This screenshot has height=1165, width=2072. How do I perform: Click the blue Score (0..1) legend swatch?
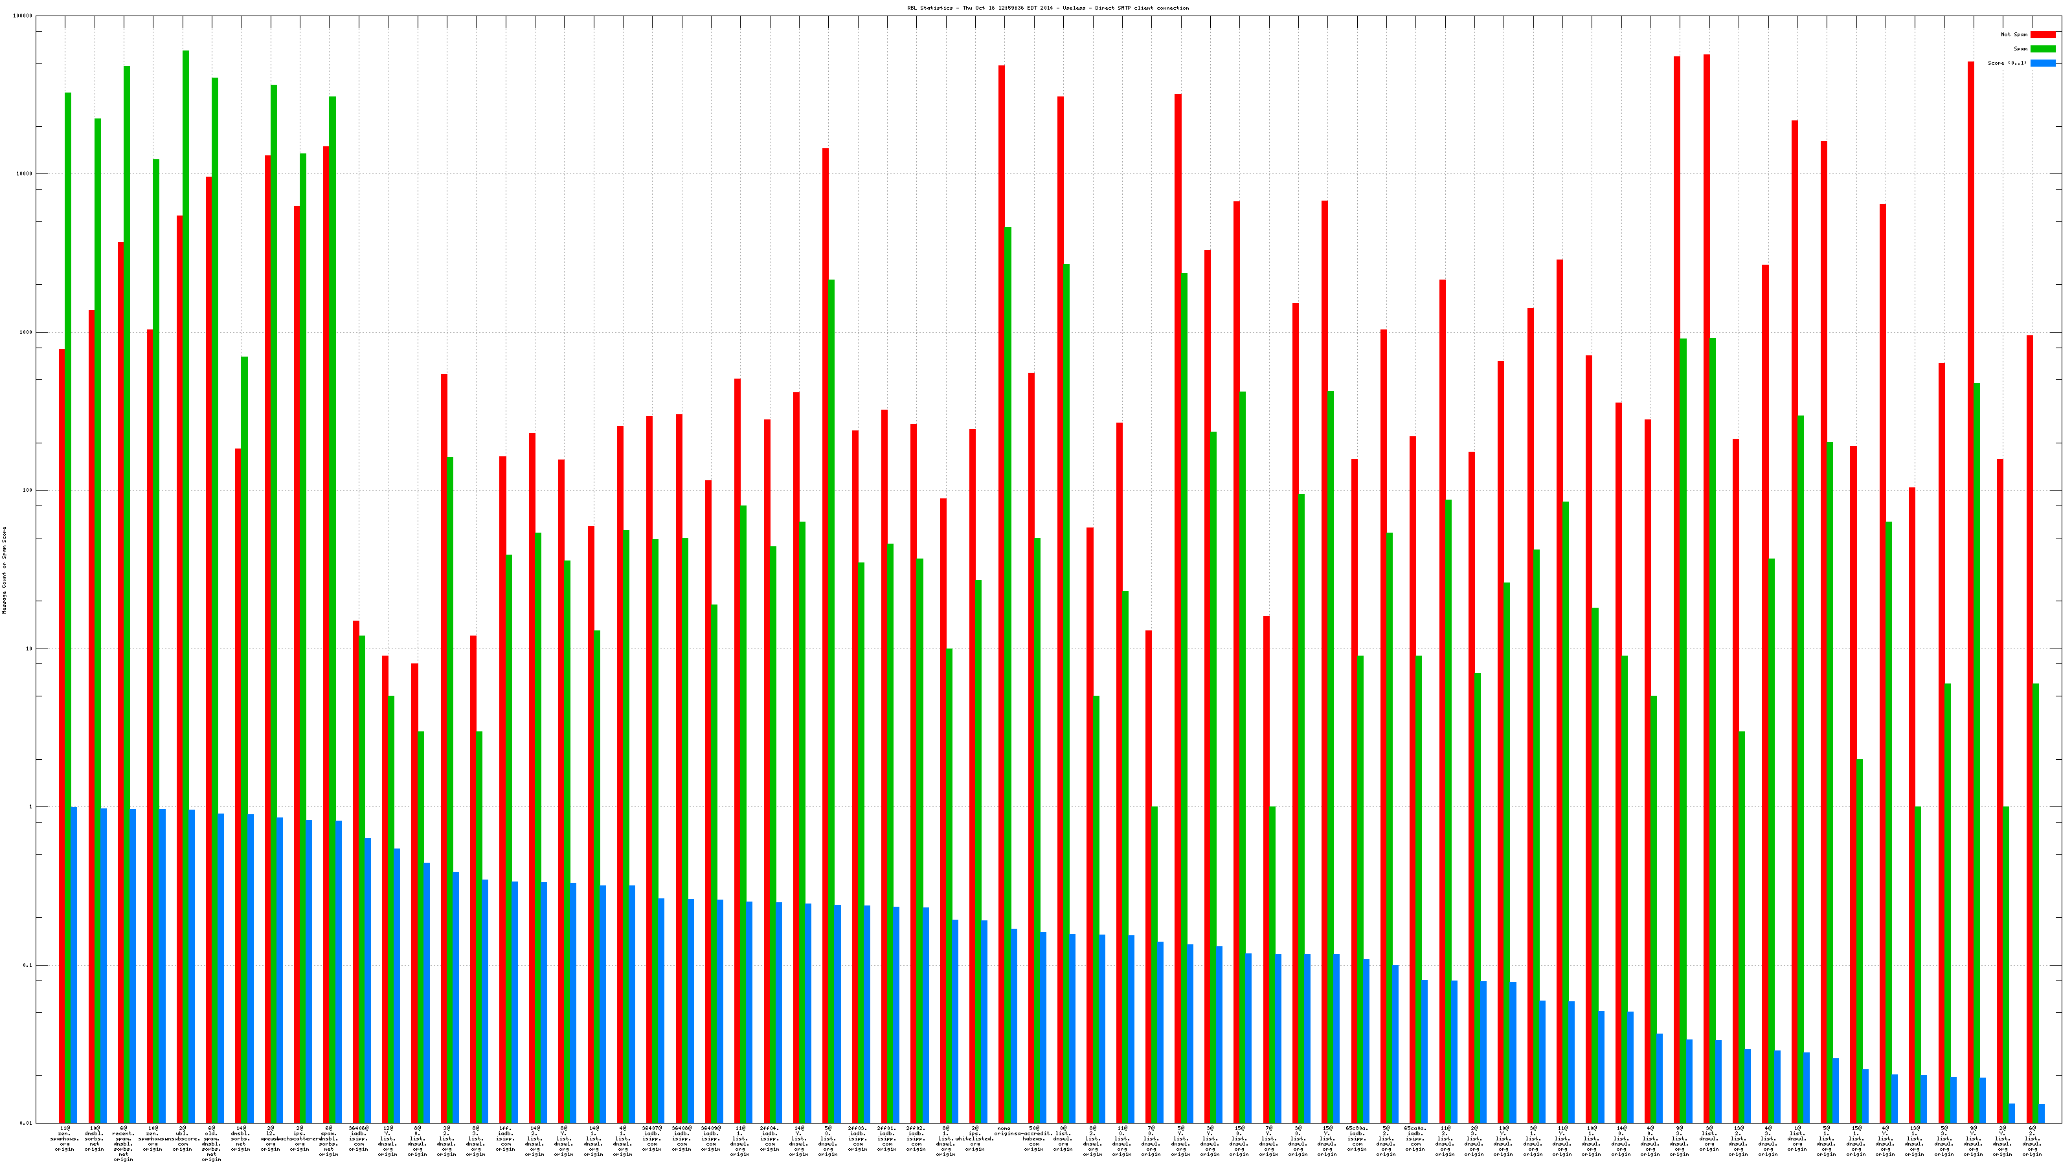point(2042,63)
